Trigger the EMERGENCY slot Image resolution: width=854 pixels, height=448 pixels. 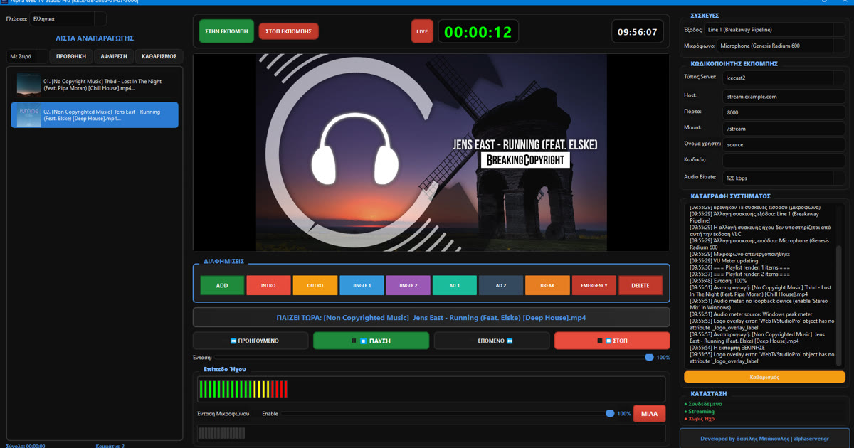point(594,285)
